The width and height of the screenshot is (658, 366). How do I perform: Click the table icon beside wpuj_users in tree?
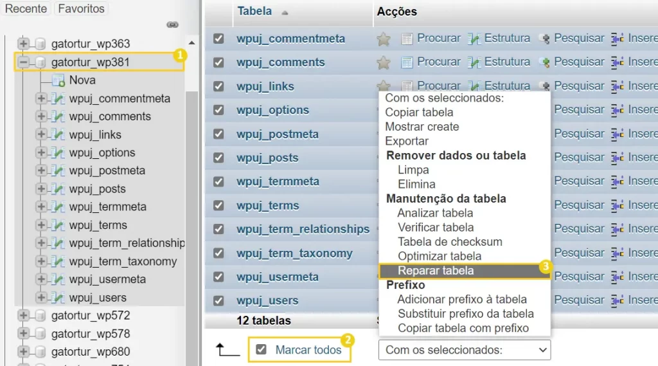58,298
